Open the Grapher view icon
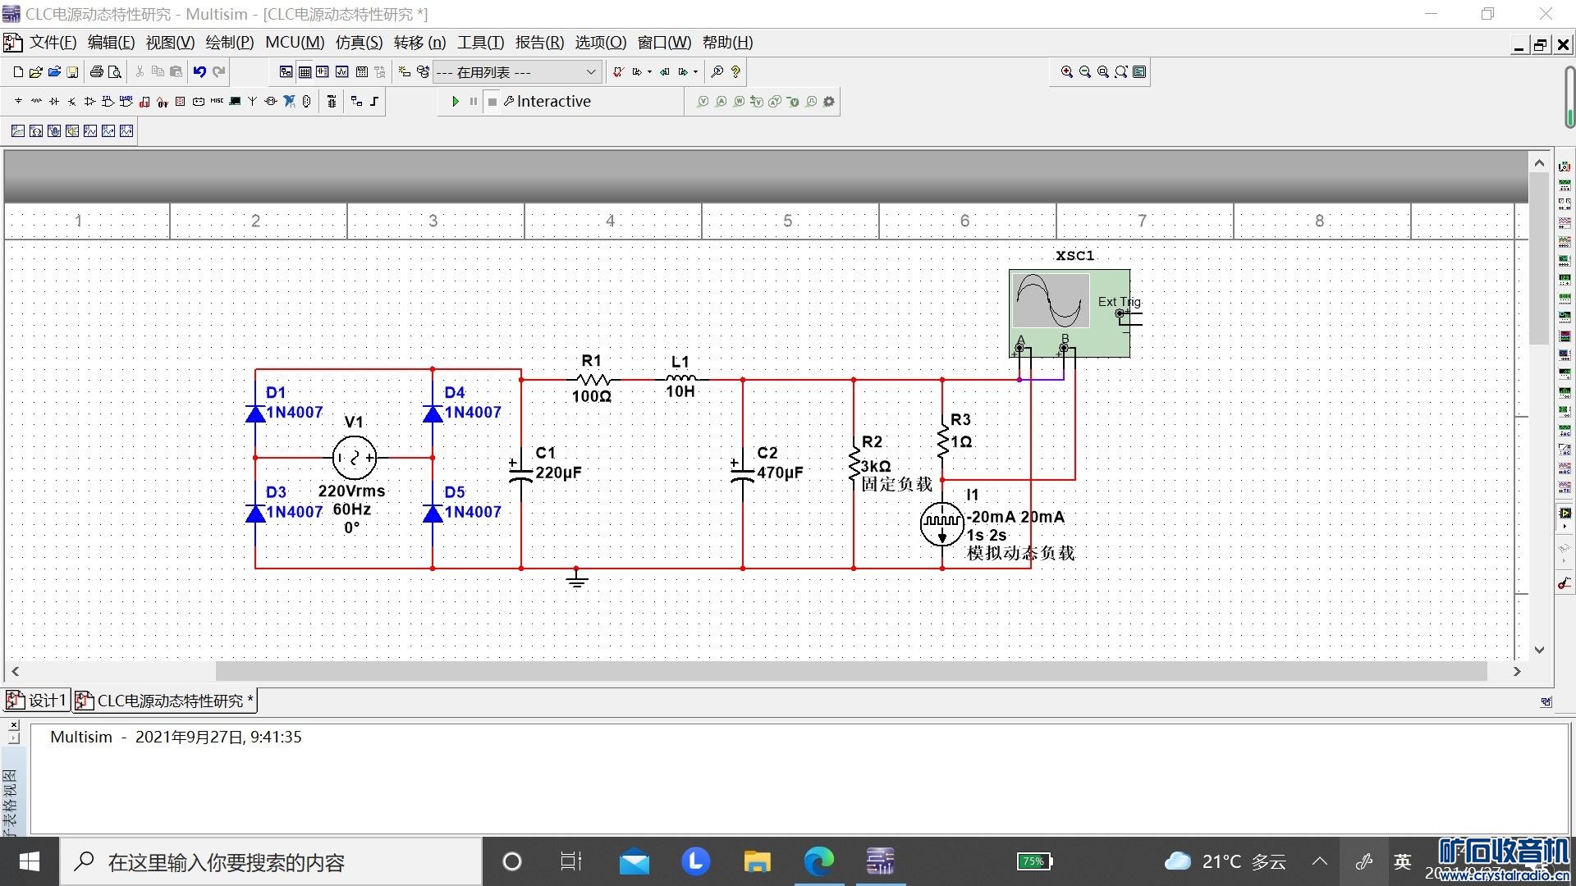Viewport: 1576px width, 886px height. point(342,72)
